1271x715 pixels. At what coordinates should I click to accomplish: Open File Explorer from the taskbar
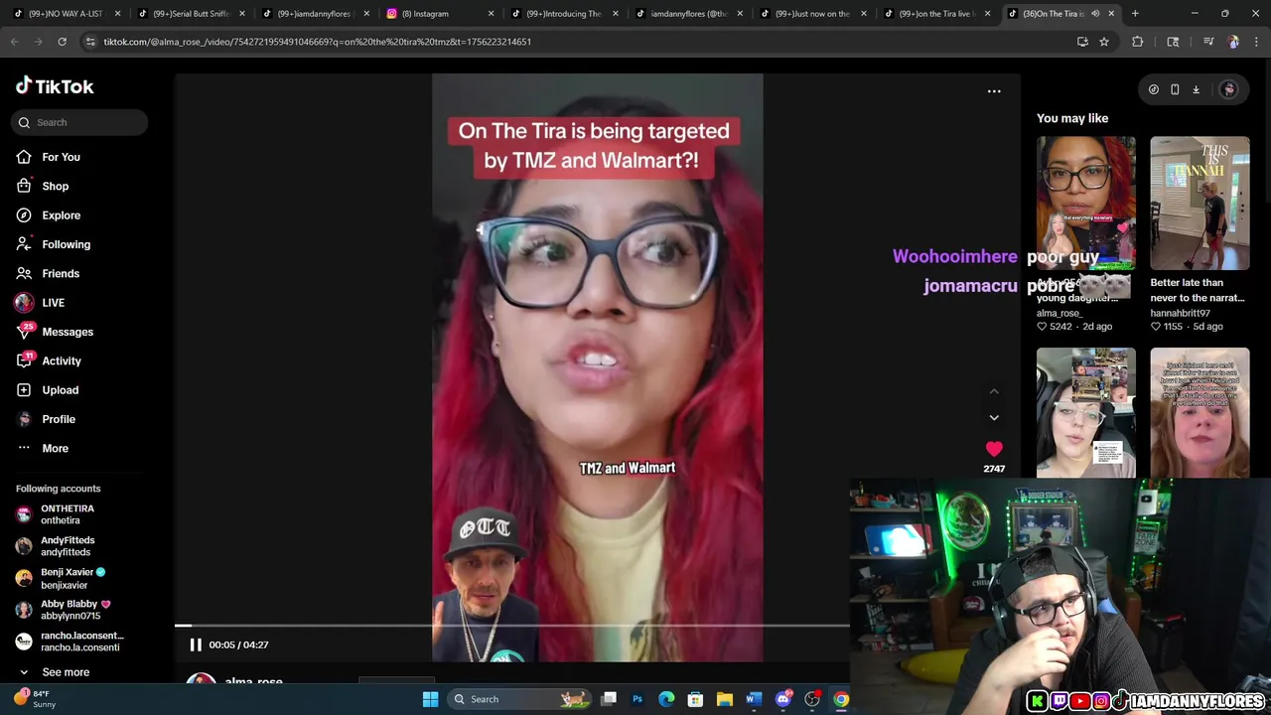pyautogui.click(x=725, y=699)
